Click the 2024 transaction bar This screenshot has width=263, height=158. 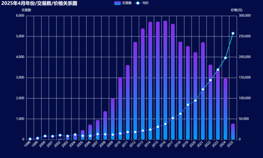click(x=225, y=109)
